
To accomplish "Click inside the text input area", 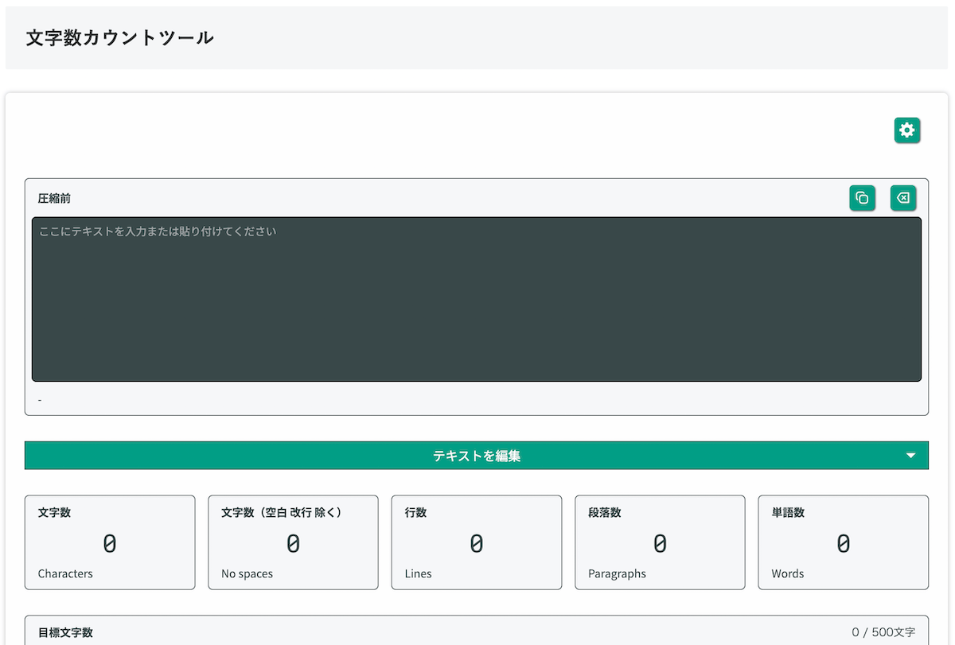I will pyautogui.click(x=476, y=298).
